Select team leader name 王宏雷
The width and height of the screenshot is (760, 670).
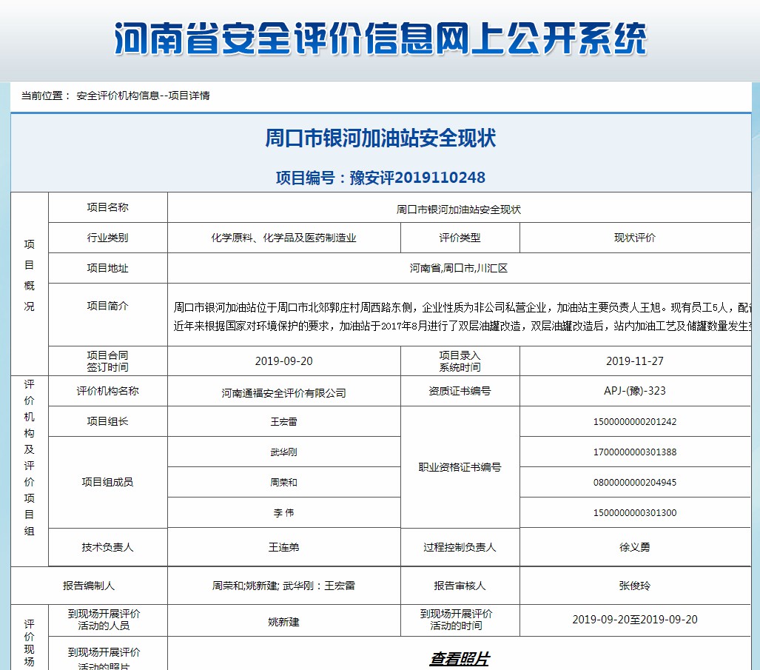tap(283, 422)
